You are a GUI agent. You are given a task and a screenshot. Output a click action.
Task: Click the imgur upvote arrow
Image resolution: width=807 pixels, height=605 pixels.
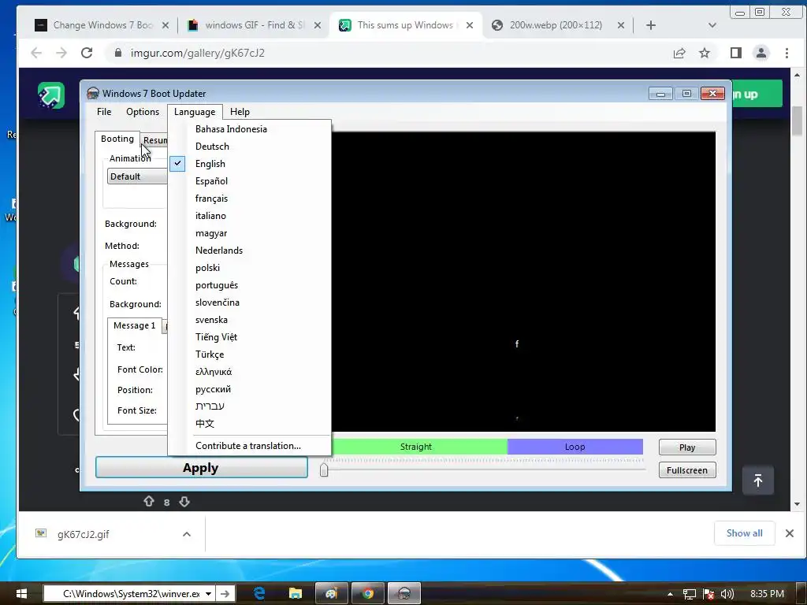click(149, 501)
